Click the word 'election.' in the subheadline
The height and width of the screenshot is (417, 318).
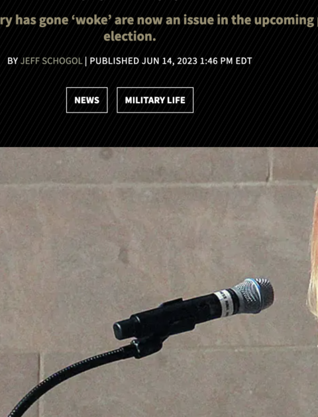point(130,36)
